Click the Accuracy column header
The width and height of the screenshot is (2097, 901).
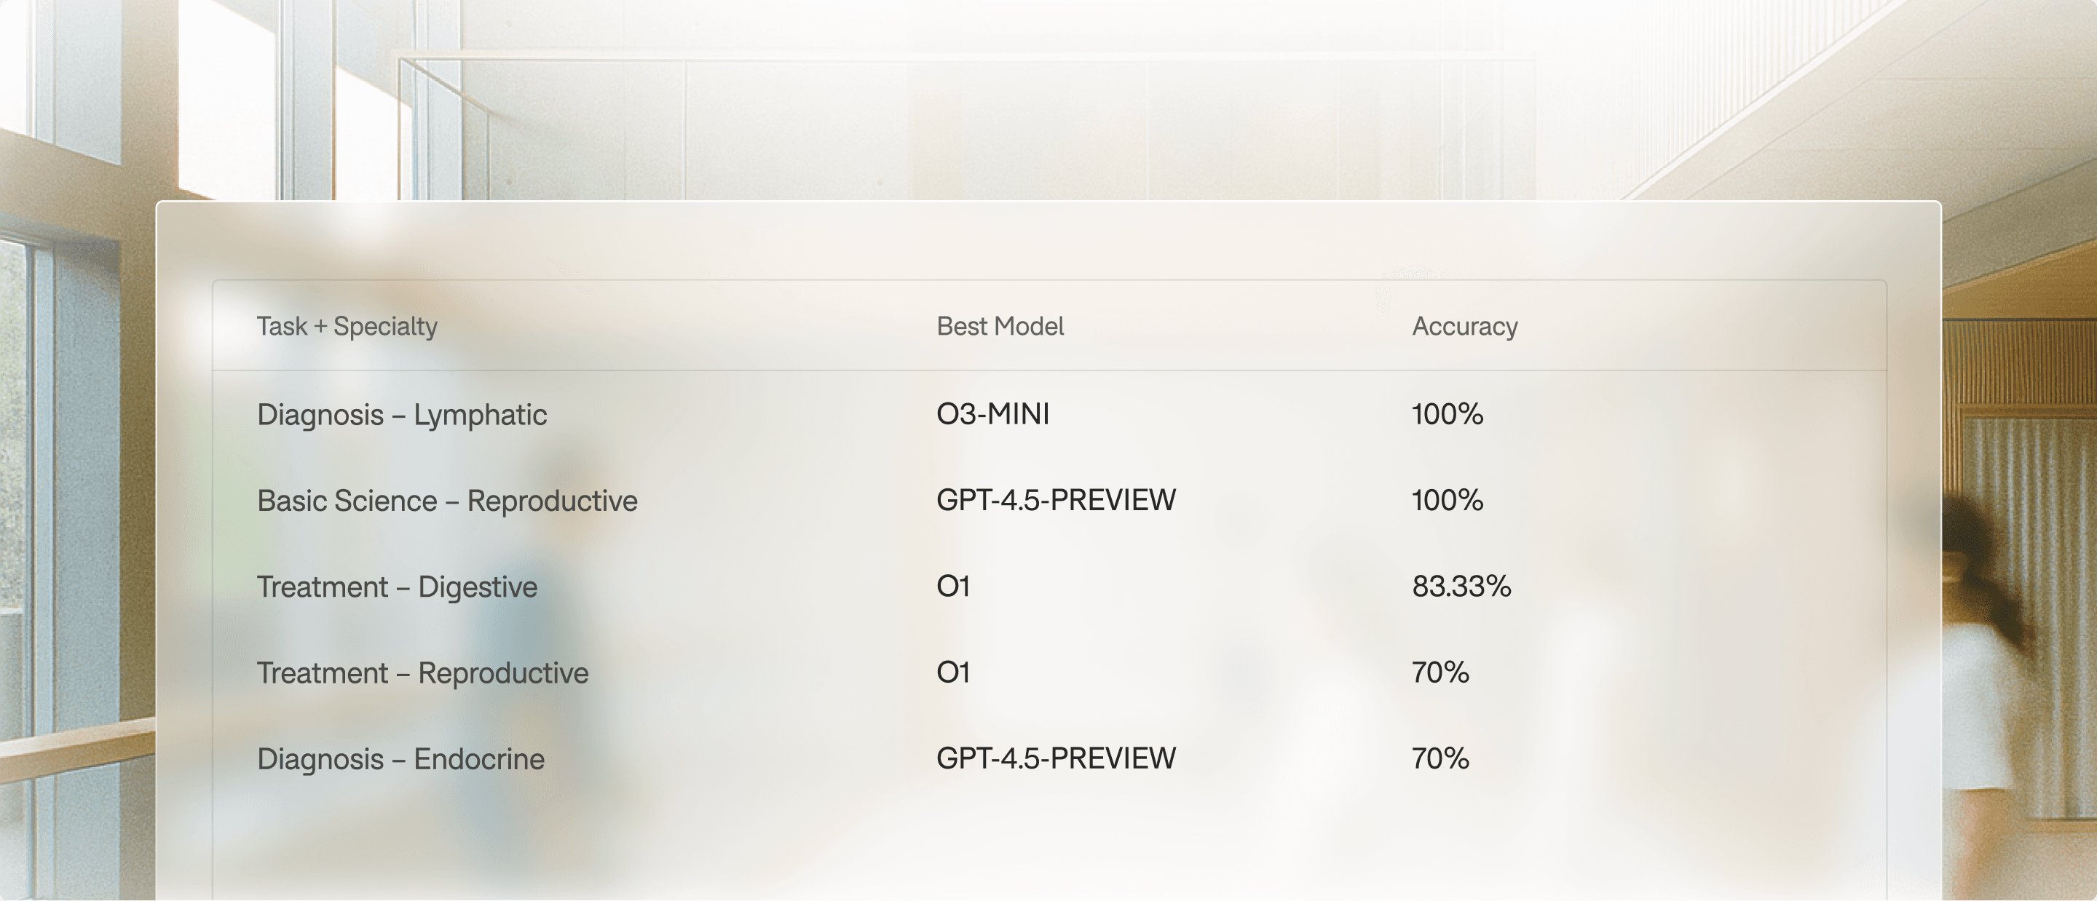coord(1464,326)
